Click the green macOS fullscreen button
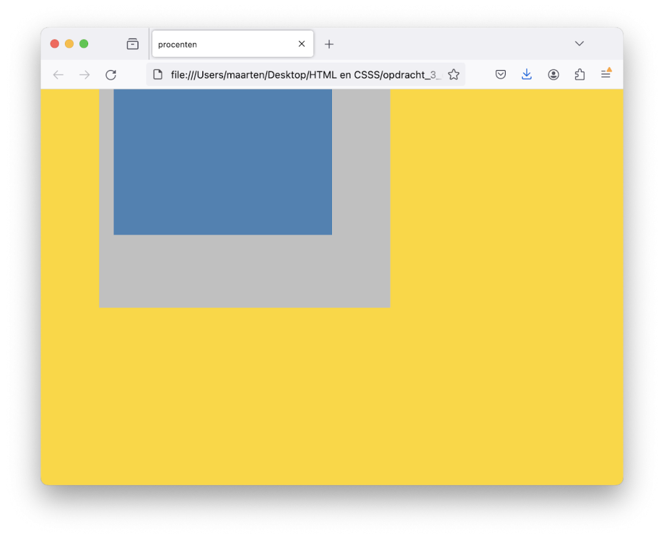Viewport: 664px width, 539px height. click(x=84, y=43)
